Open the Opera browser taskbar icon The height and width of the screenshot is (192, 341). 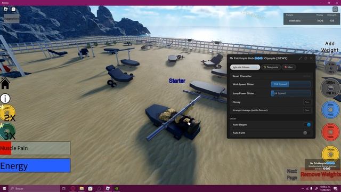click(x=73, y=188)
